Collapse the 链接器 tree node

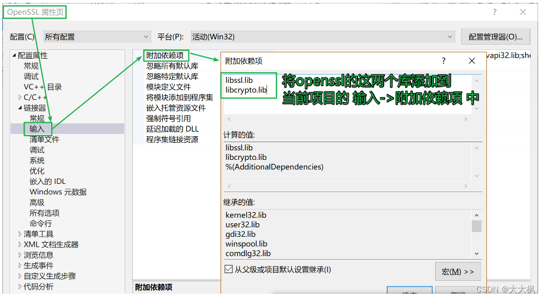[20, 108]
